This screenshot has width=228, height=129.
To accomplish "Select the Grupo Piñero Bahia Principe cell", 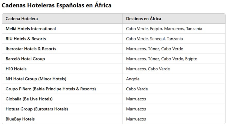I will coord(62,89).
